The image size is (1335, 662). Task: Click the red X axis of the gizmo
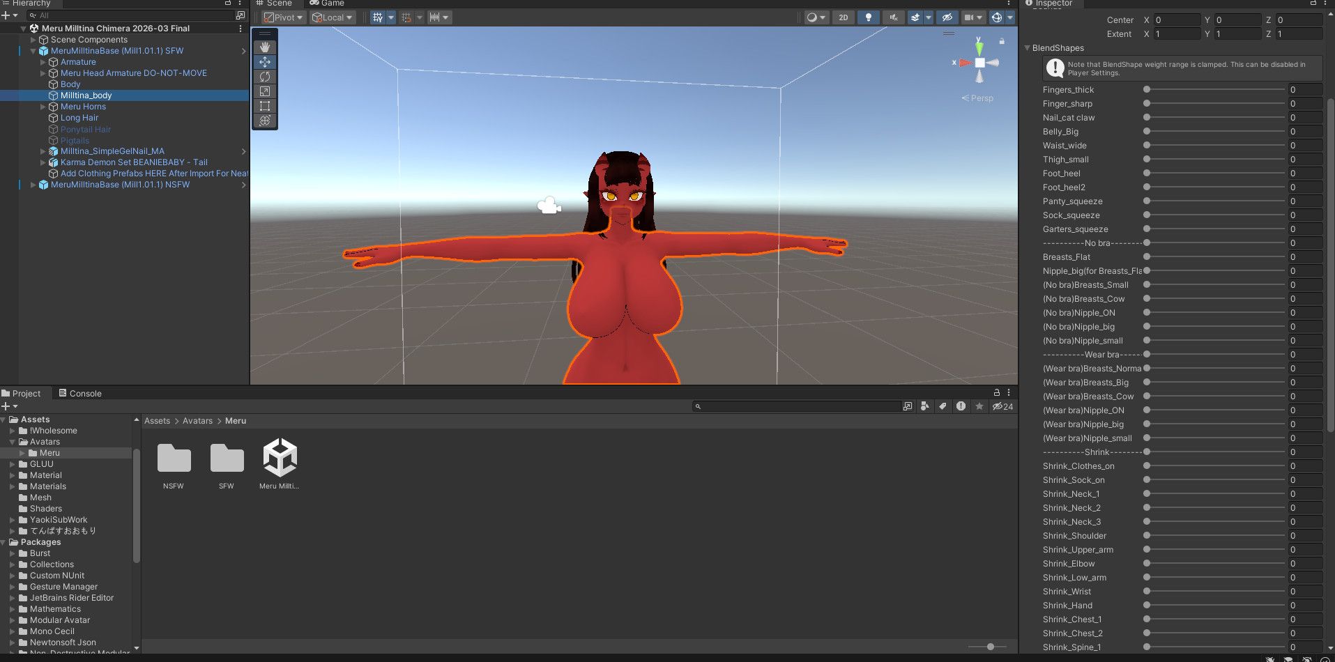[x=965, y=63]
